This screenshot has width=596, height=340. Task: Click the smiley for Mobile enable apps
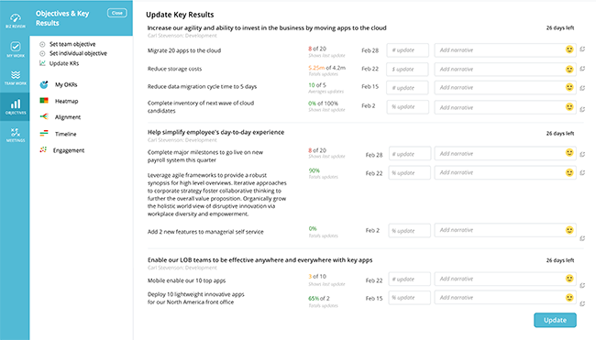click(569, 278)
